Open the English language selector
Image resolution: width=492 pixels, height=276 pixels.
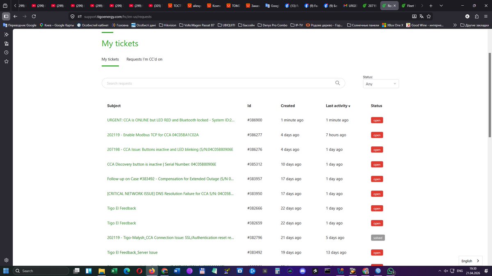[470, 261]
